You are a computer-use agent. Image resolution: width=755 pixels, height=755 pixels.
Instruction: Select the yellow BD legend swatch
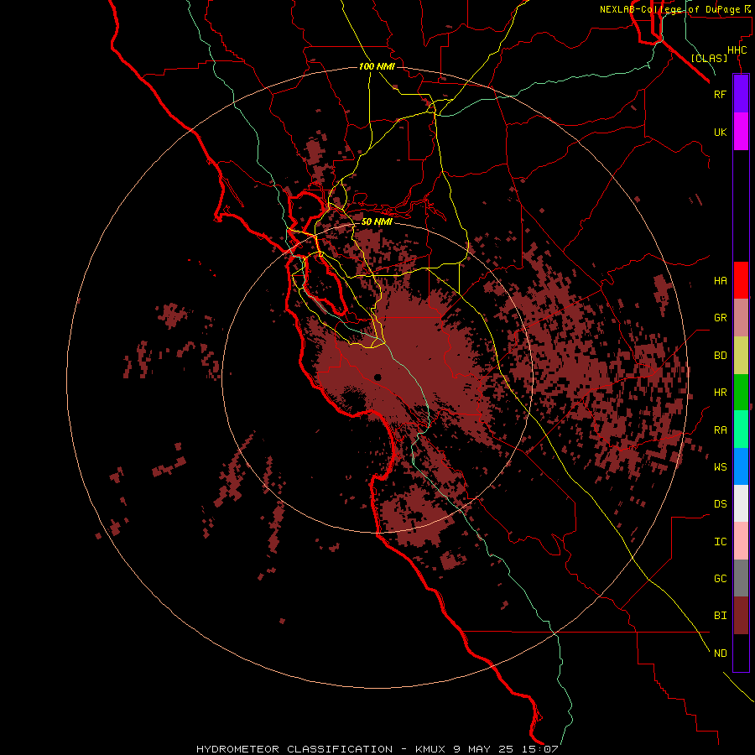(741, 355)
